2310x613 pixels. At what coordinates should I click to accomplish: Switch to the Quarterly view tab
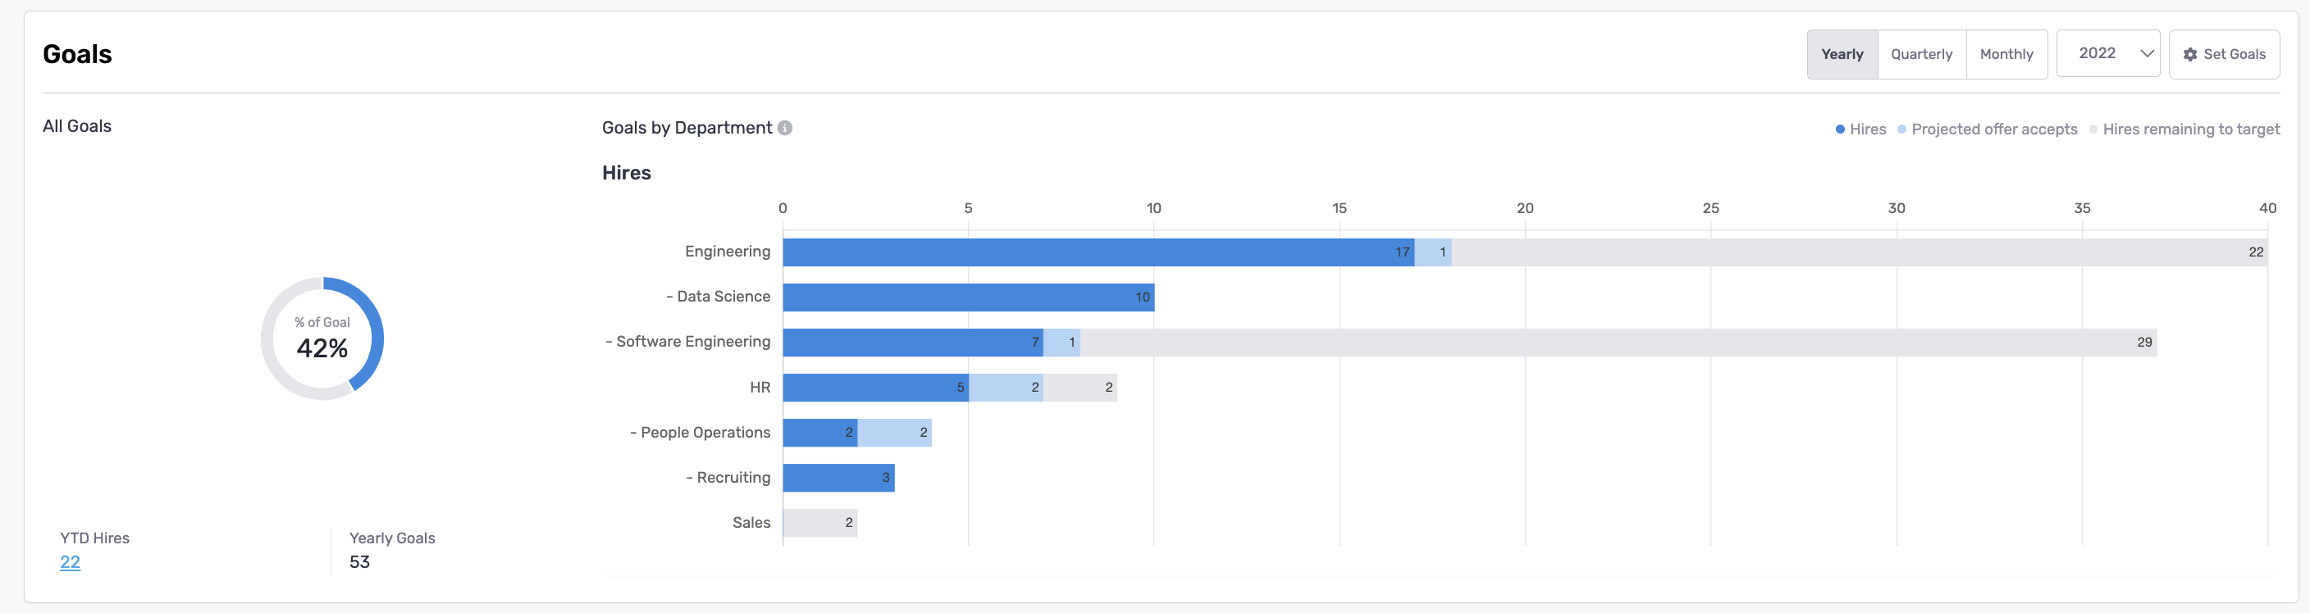click(x=1921, y=55)
